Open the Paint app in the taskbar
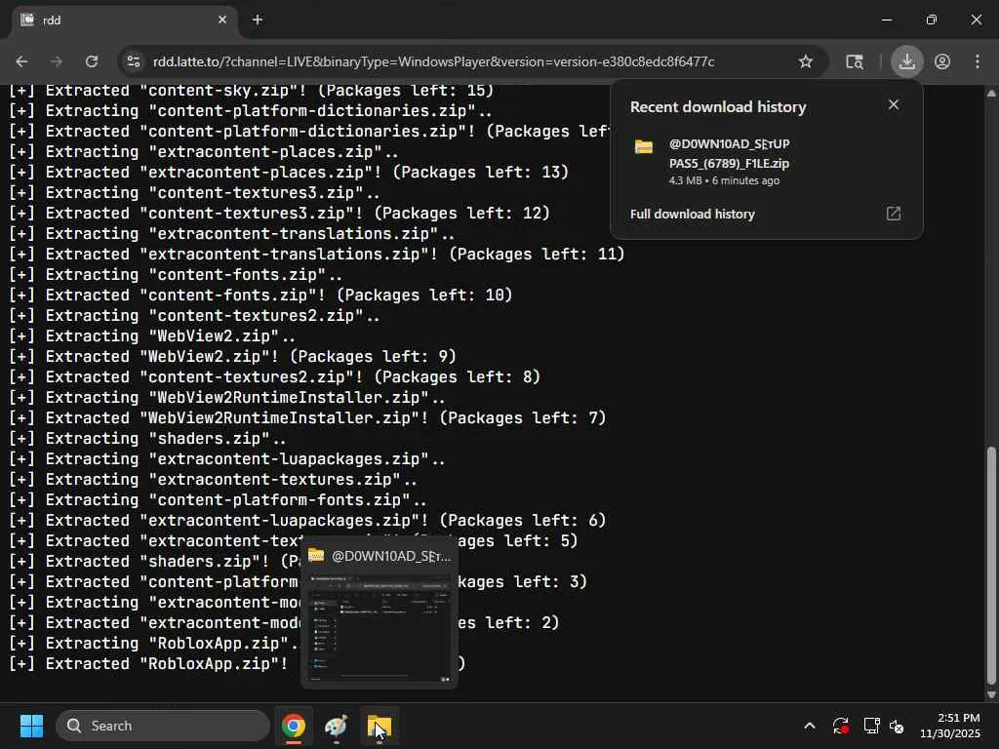The height and width of the screenshot is (749, 999). click(x=336, y=726)
